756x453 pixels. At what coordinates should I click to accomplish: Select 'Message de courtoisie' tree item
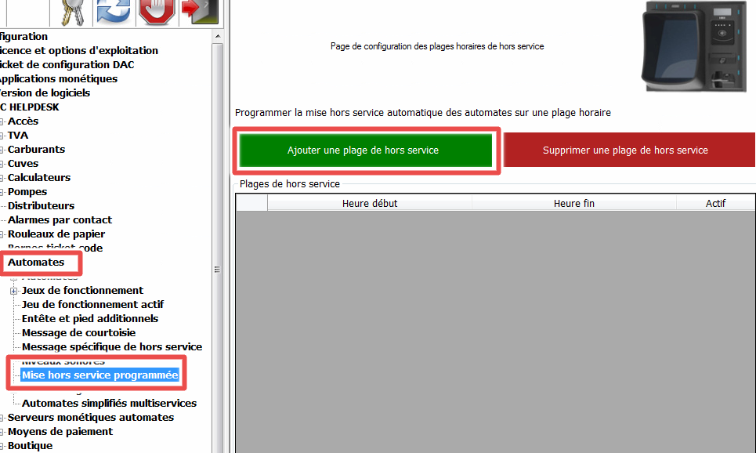coord(78,332)
